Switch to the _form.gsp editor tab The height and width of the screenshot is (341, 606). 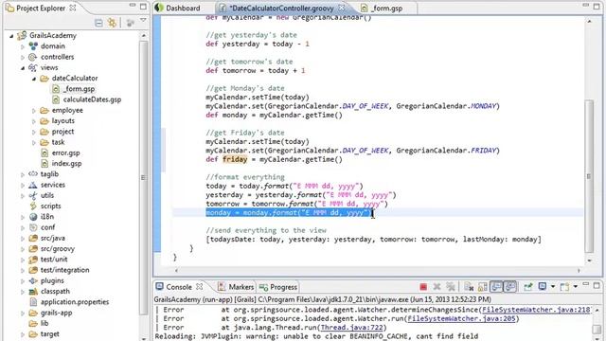coord(382,8)
